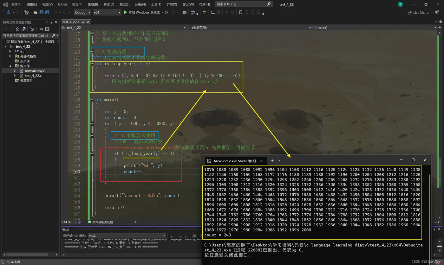Viewport: 444px width, 265px height.
Task: Open the Live Share button
Action: [418, 12]
